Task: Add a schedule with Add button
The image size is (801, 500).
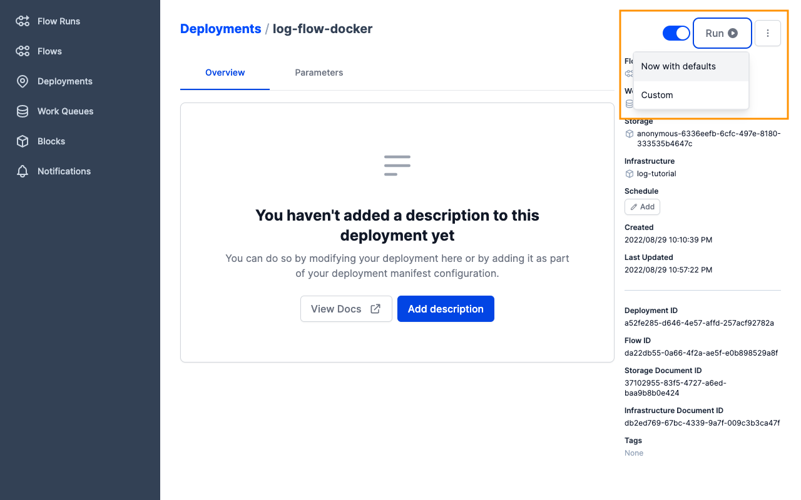Action: pyautogui.click(x=642, y=207)
